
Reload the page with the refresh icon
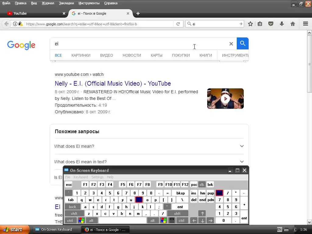coord(178,24)
